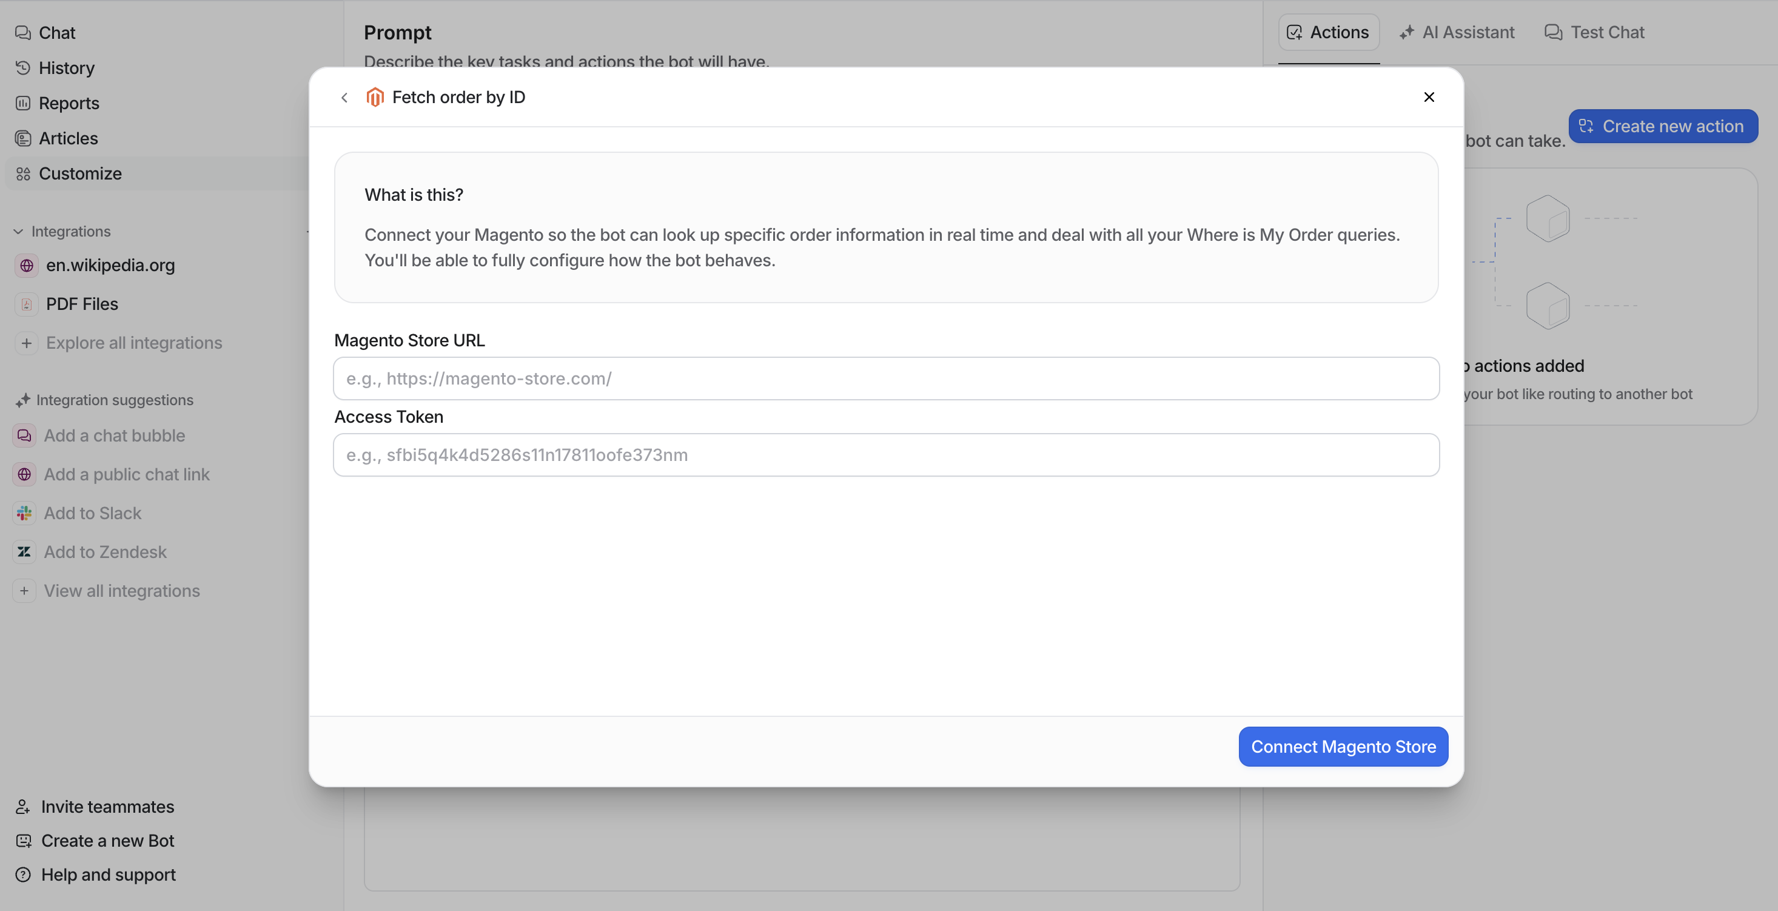Image resolution: width=1778 pixels, height=911 pixels.
Task: Click the Magento logo icon
Action: pos(375,97)
